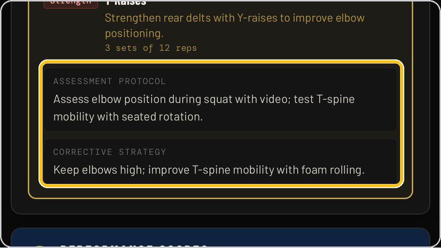Click the "Keep elbows high" strategy text
This screenshot has width=441, height=248.
click(x=99, y=170)
